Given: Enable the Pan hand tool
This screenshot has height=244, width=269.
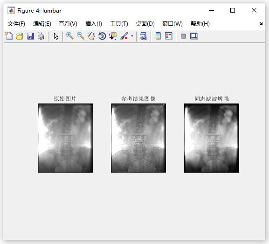Looking at the screenshot, I should (x=91, y=36).
